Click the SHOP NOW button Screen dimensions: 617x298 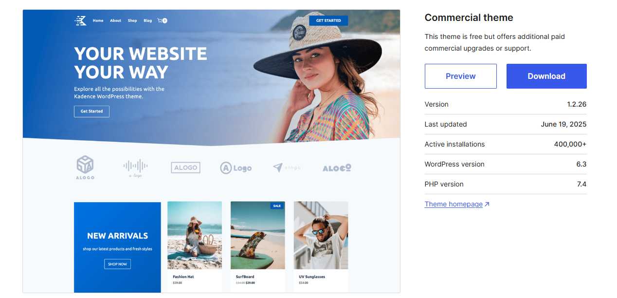[117, 264]
